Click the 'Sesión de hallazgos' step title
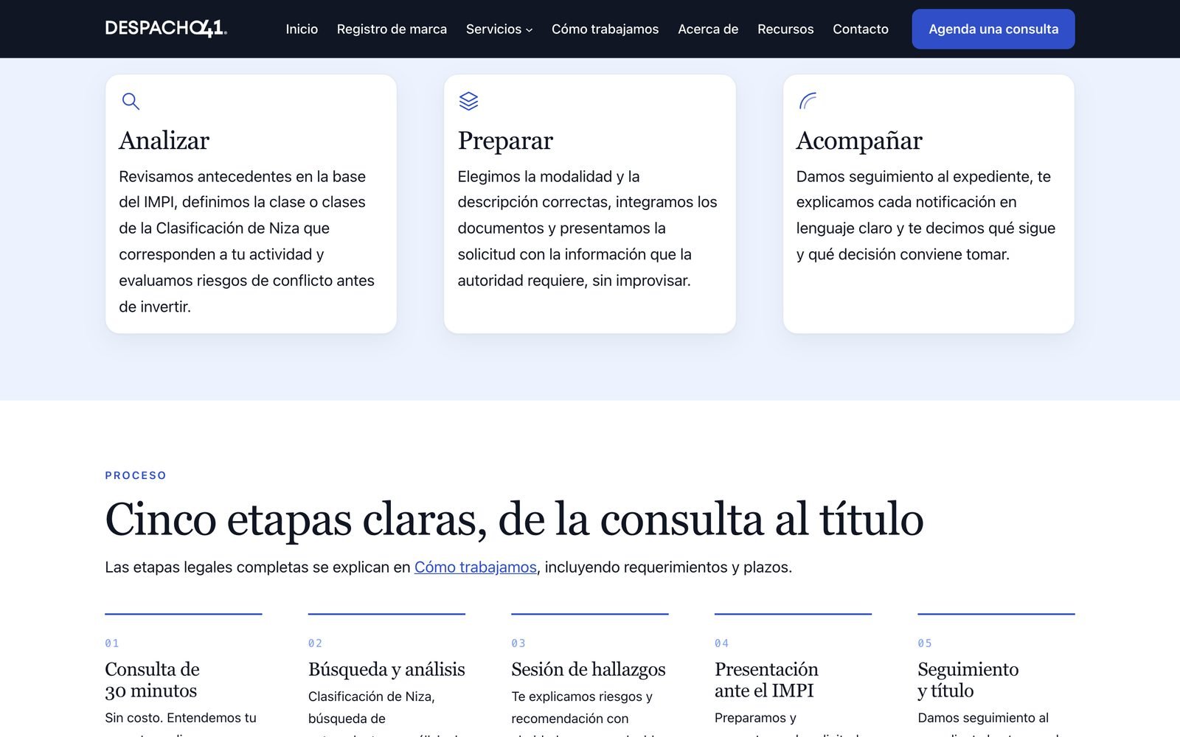 (589, 669)
